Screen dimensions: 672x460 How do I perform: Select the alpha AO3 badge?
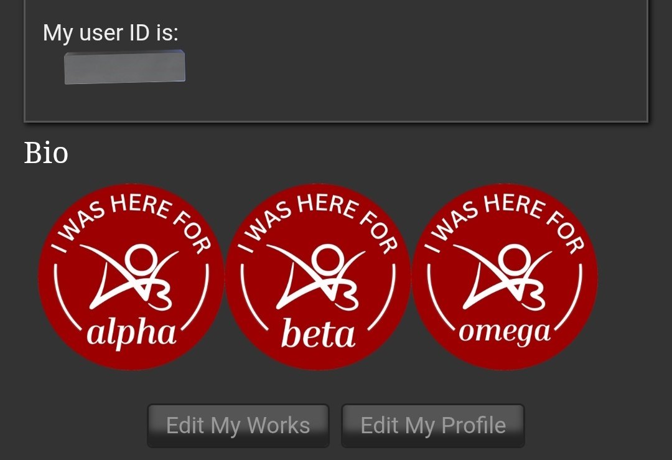pos(131,277)
